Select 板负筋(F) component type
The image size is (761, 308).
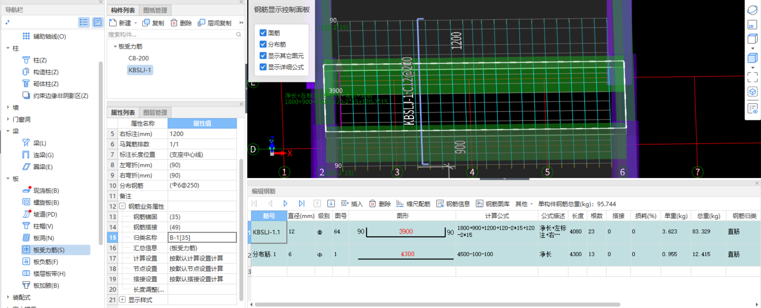[x=40, y=262]
